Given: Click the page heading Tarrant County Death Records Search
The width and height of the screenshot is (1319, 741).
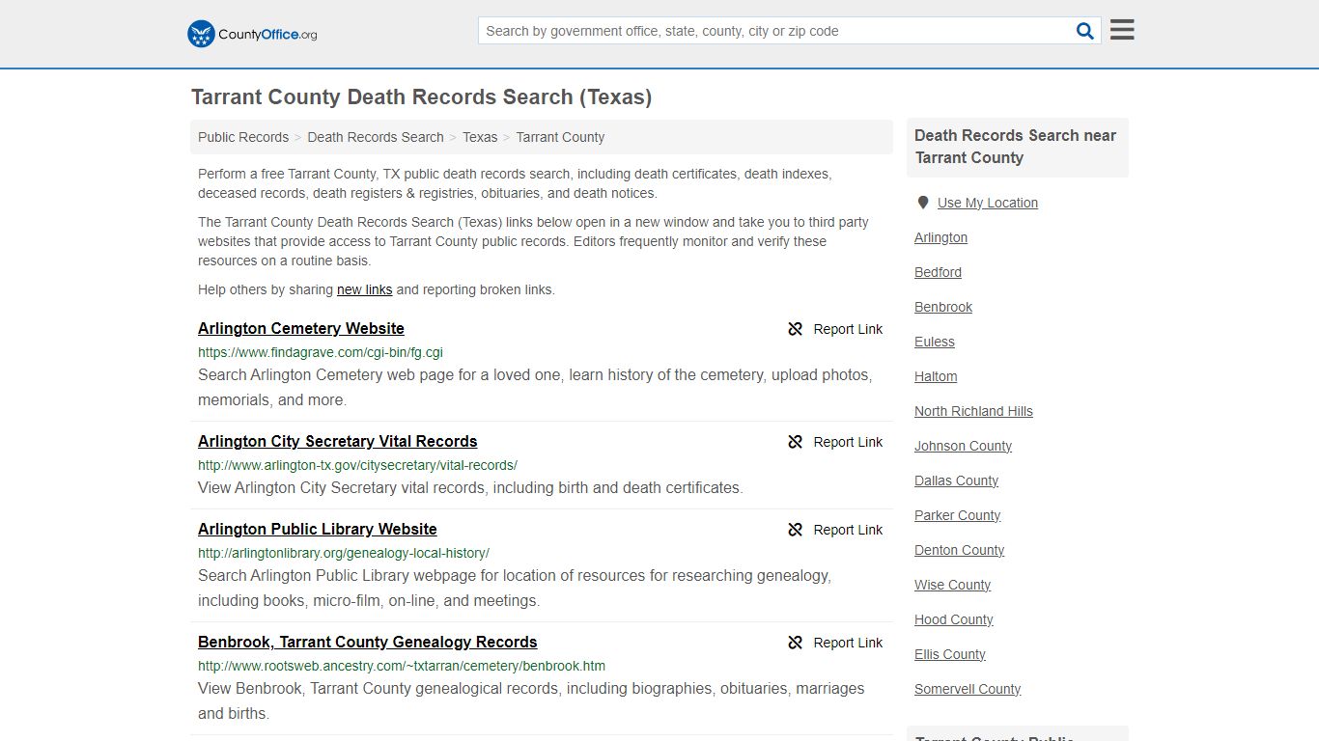Looking at the screenshot, I should (421, 97).
